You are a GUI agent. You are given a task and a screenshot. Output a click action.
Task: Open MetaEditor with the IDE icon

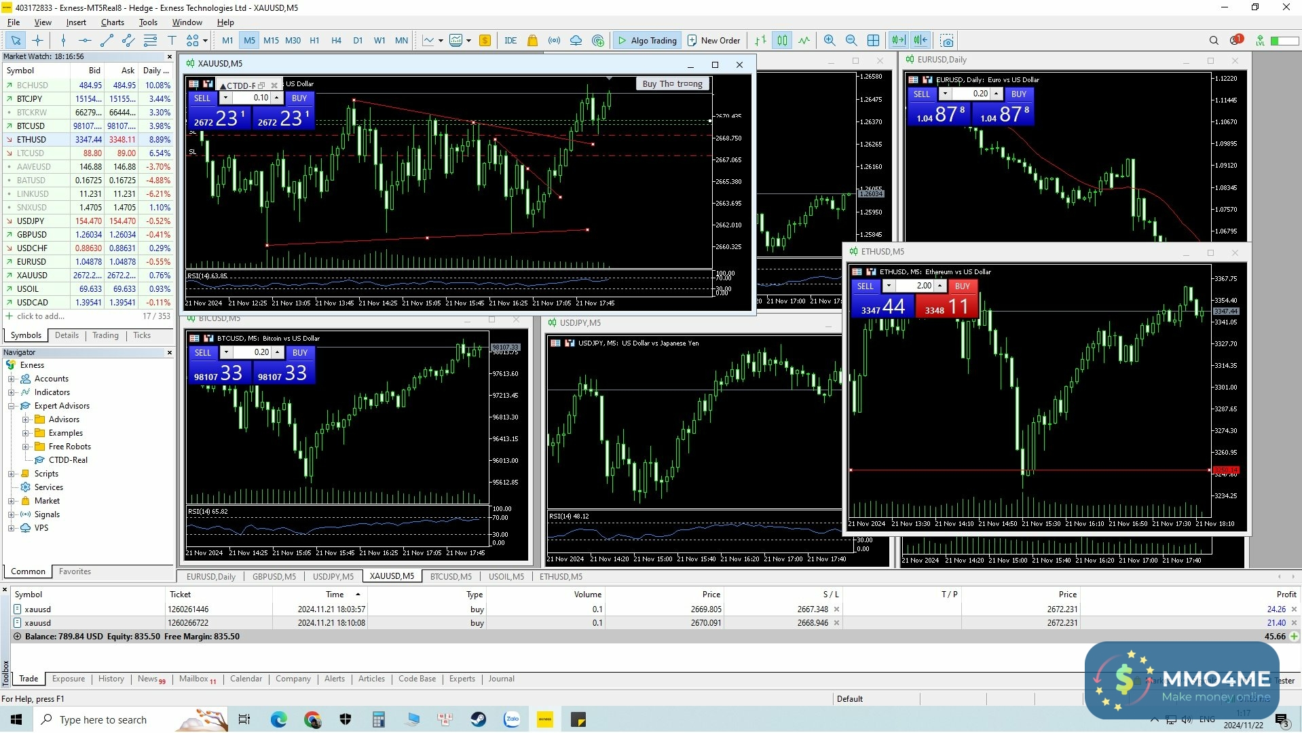point(510,41)
